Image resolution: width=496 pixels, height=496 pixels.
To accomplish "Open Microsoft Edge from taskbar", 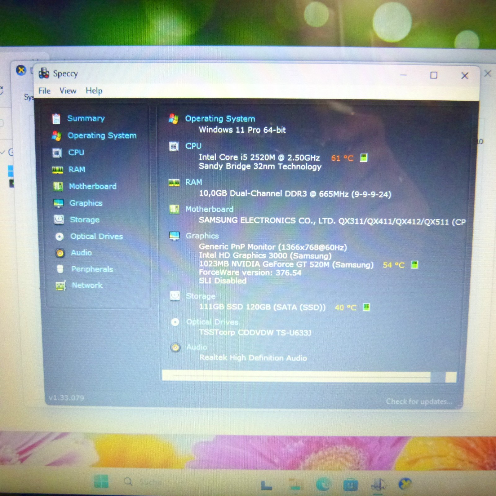I will [323, 484].
